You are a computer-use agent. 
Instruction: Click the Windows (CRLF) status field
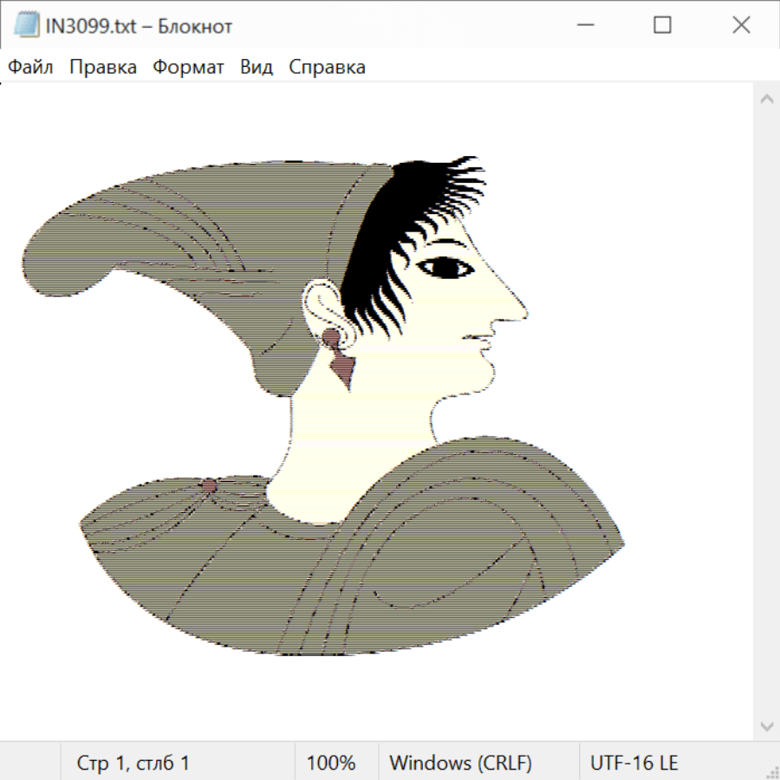point(460,764)
